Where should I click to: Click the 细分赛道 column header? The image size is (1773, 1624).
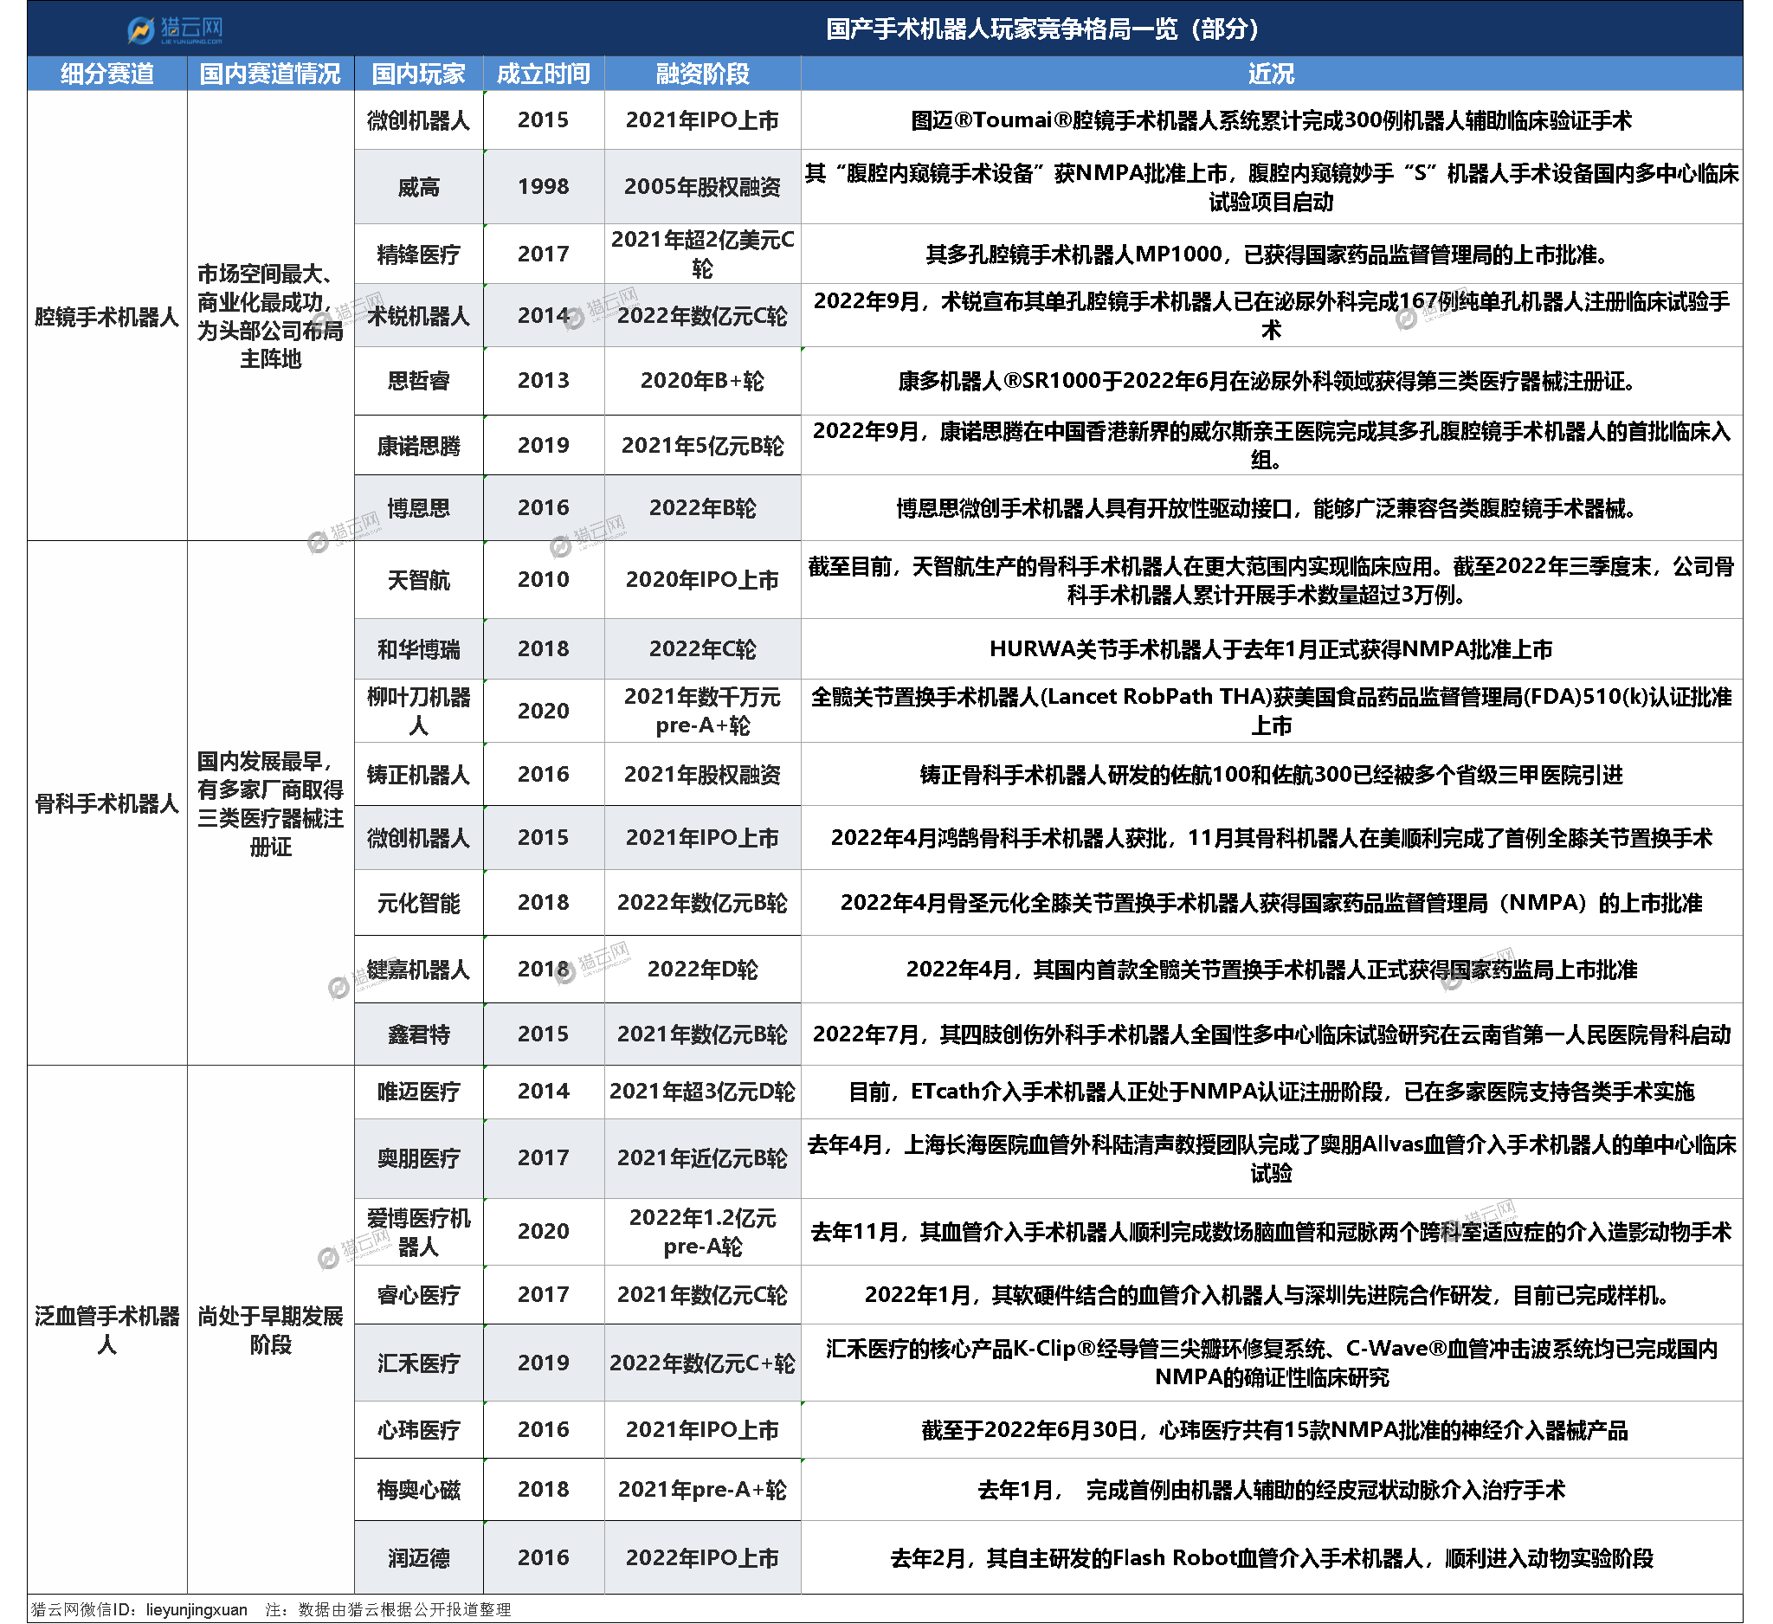click(x=107, y=74)
